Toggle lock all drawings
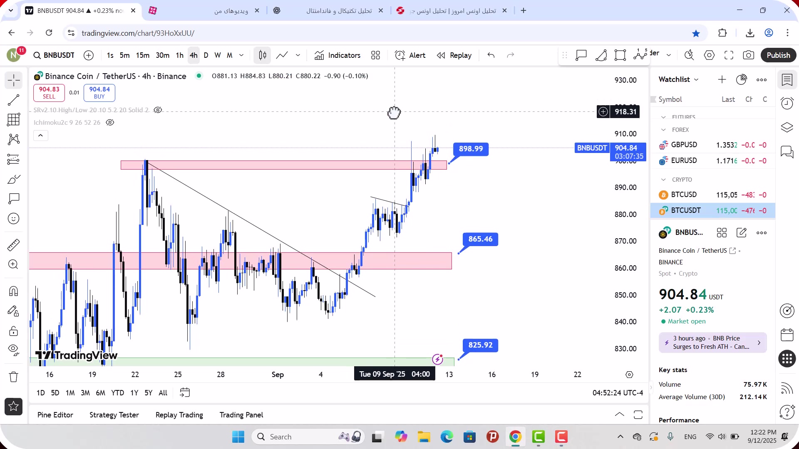This screenshot has height=449, width=799. (13, 331)
